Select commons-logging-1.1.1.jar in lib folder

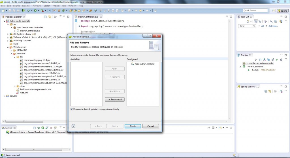click(x=35, y=60)
